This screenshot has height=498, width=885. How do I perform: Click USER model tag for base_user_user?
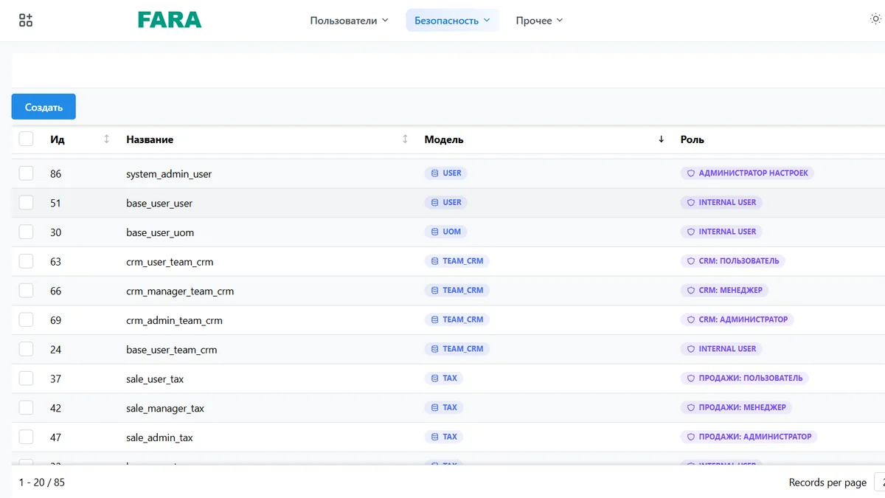coord(446,202)
